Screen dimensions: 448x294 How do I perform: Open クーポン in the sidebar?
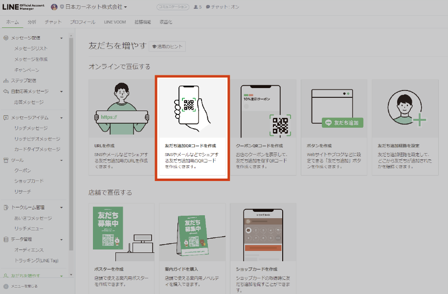pyautogui.click(x=22, y=170)
